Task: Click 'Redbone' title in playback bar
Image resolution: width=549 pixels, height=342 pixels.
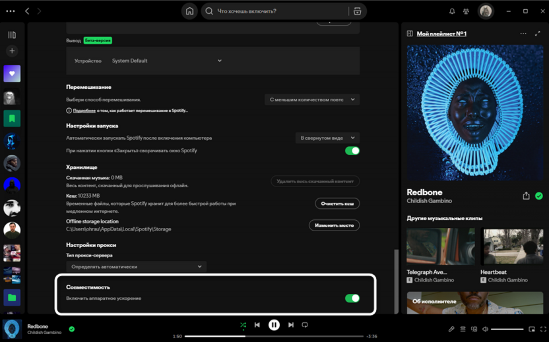Action: (x=38, y=326)
